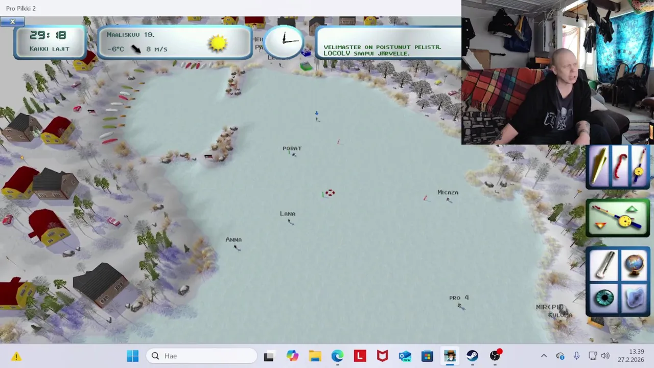Open Steam from the taskbar
Viewport: 654px width, 368px height.
point(472,356)
